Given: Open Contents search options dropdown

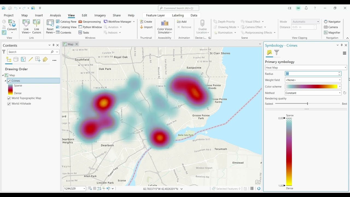Looking at the screenshot, I should [57, 52].
